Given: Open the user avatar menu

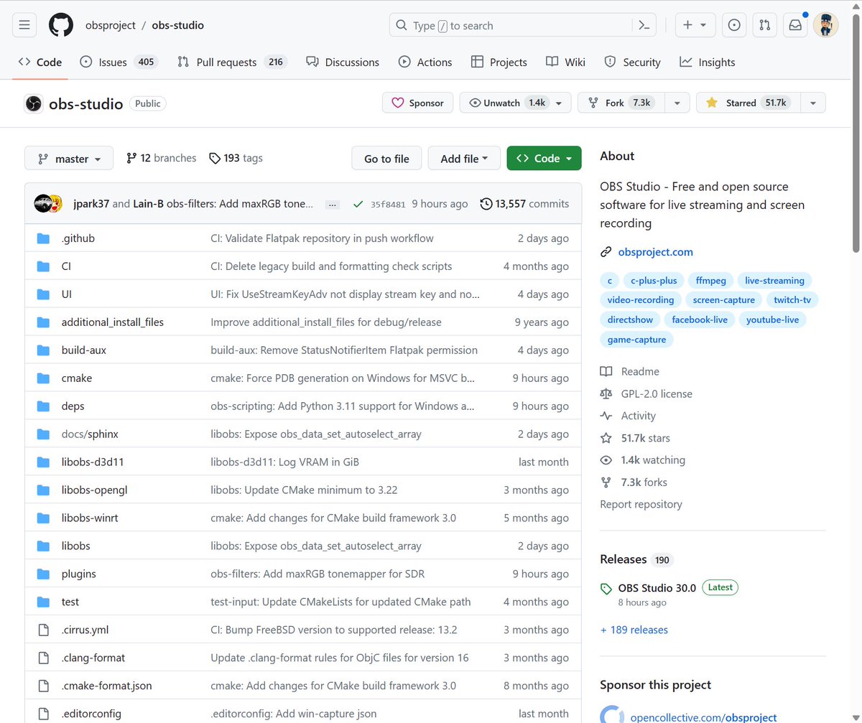Looking at the screenshot, I should point(826,25).
